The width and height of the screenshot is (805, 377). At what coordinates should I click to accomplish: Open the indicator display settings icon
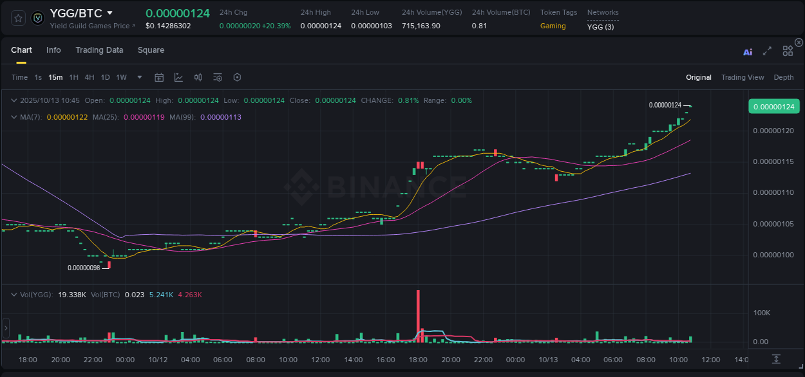tap(217, 77)
